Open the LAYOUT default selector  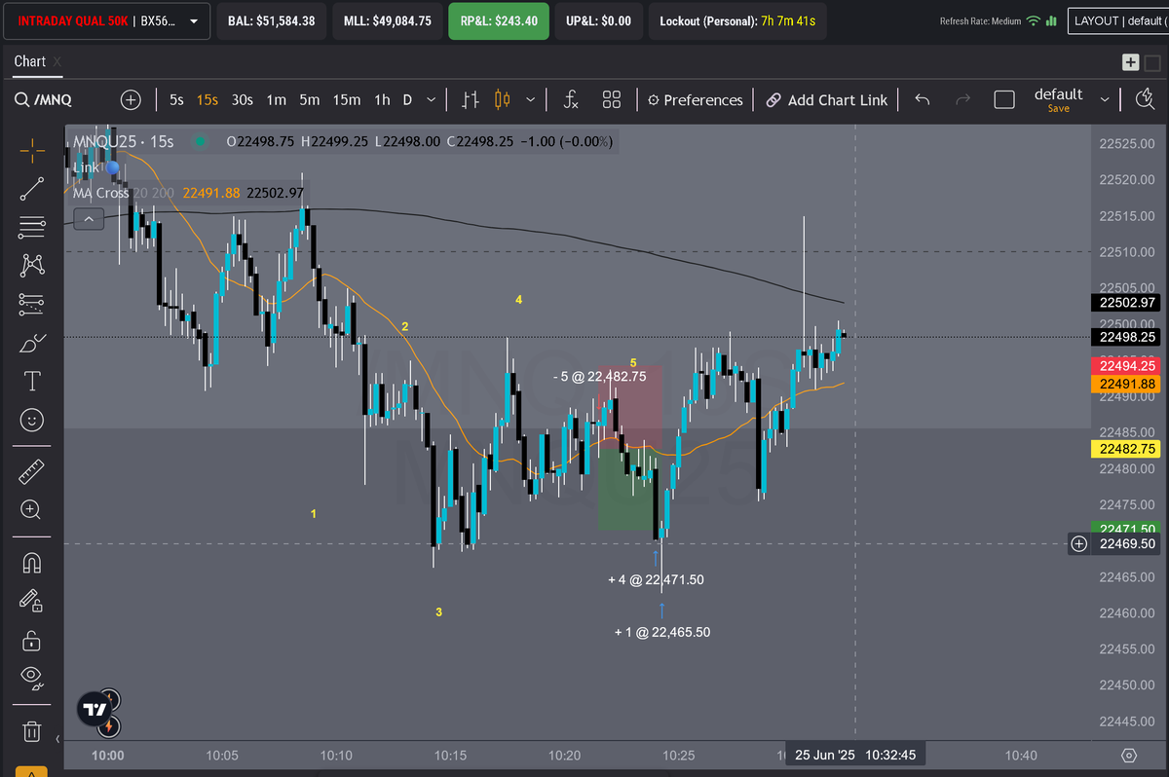click(1118, 20)
